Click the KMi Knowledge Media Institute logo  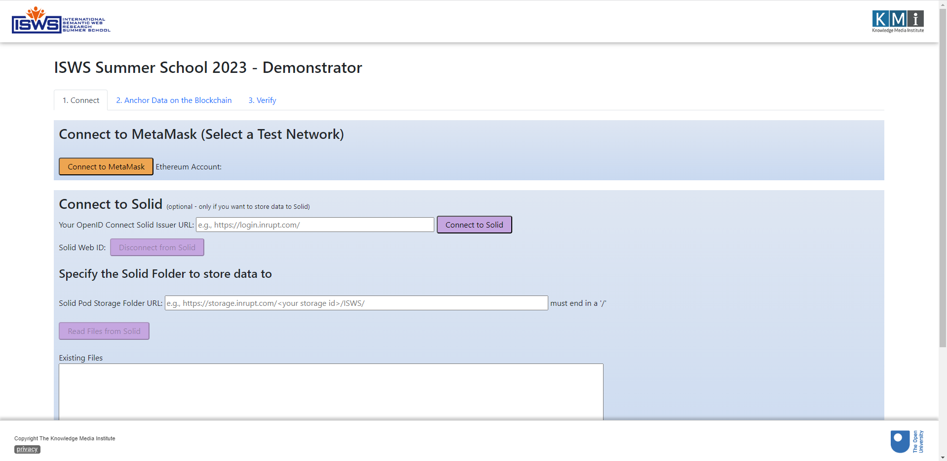898,21
